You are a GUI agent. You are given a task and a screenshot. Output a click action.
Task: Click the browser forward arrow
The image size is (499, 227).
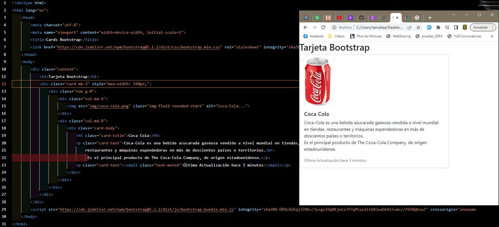coord(314,27)
